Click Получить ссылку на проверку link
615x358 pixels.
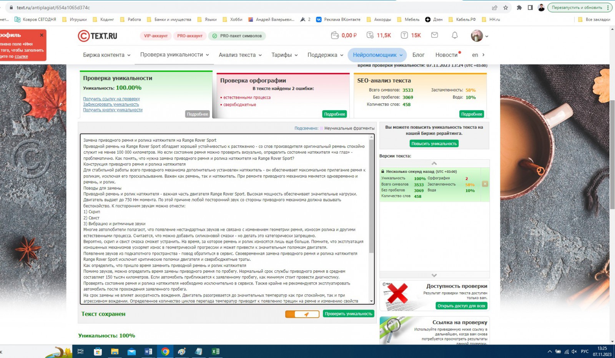coord(111,99)
